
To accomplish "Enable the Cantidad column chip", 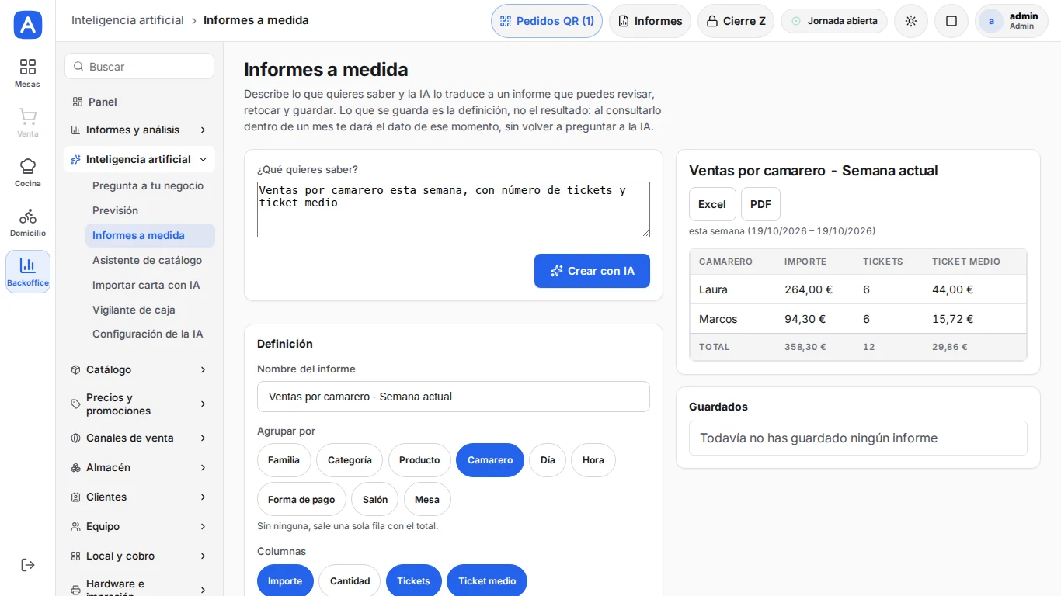I will pyautogui.click(x=350, y=580).
